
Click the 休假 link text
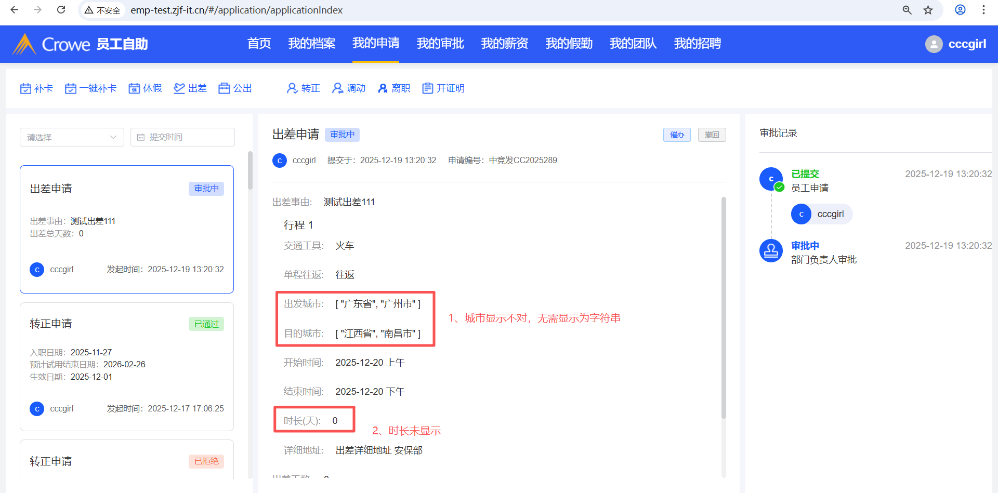153,89
